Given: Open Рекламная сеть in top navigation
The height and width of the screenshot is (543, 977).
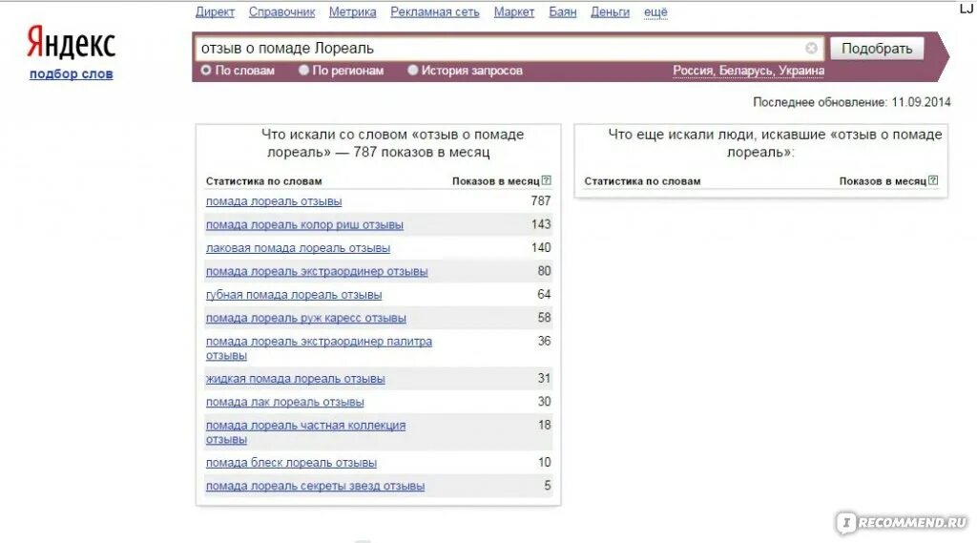Looking at the screenshot, I should click(435, 11).
